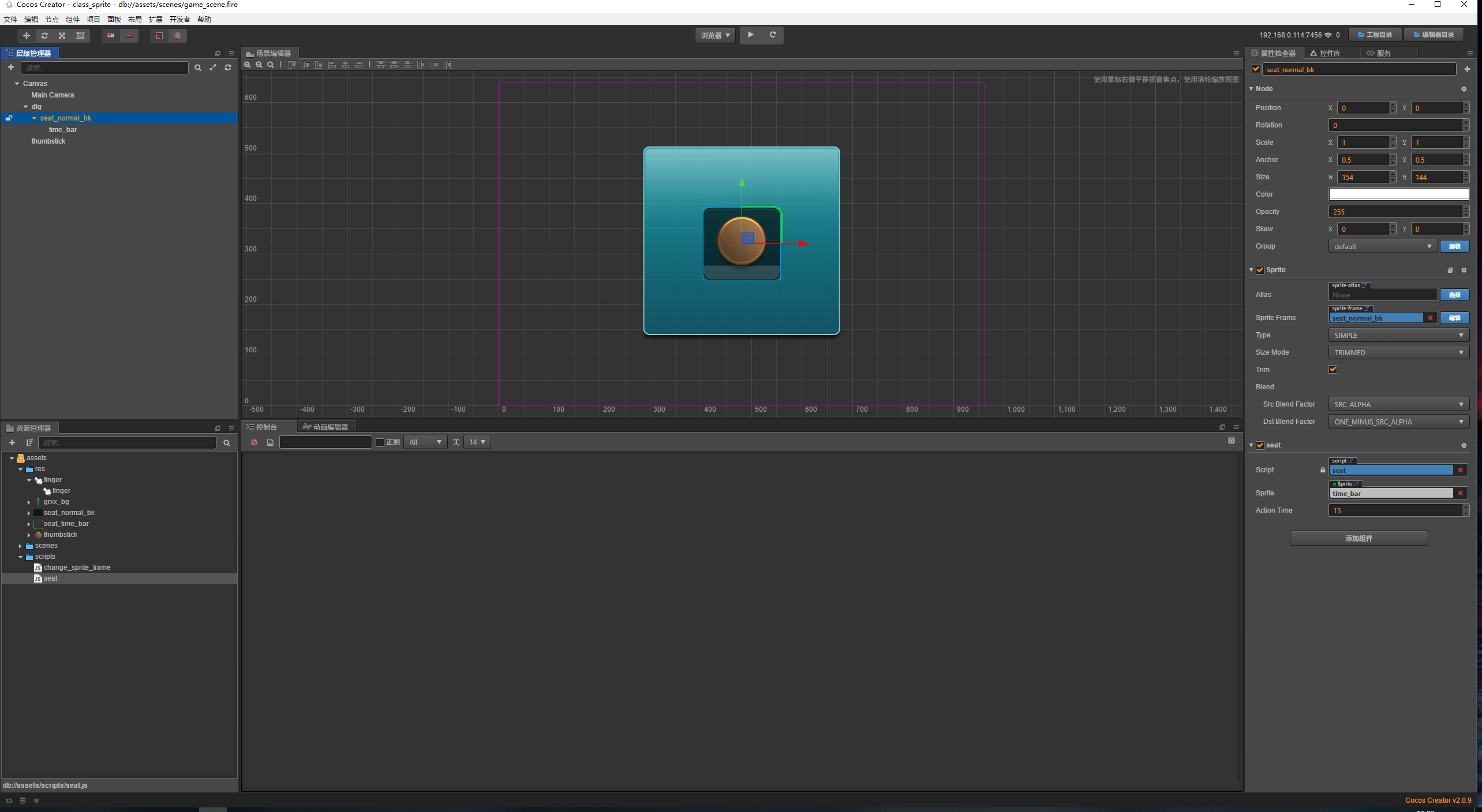The height and width of the screenshot is (812, 1482).
Task: Click the play preview button
Action: click(750, 35)
